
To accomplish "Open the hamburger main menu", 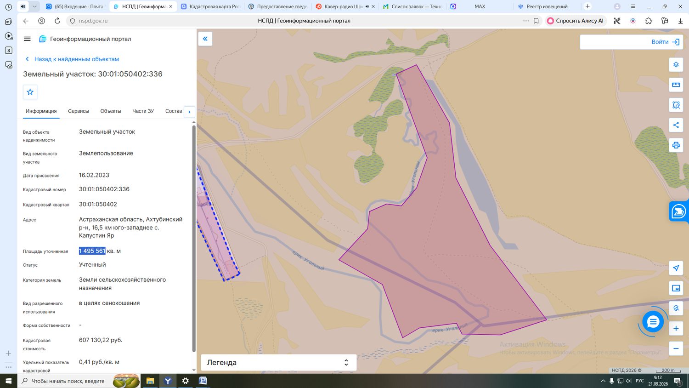I will click(x=27, y=39).
